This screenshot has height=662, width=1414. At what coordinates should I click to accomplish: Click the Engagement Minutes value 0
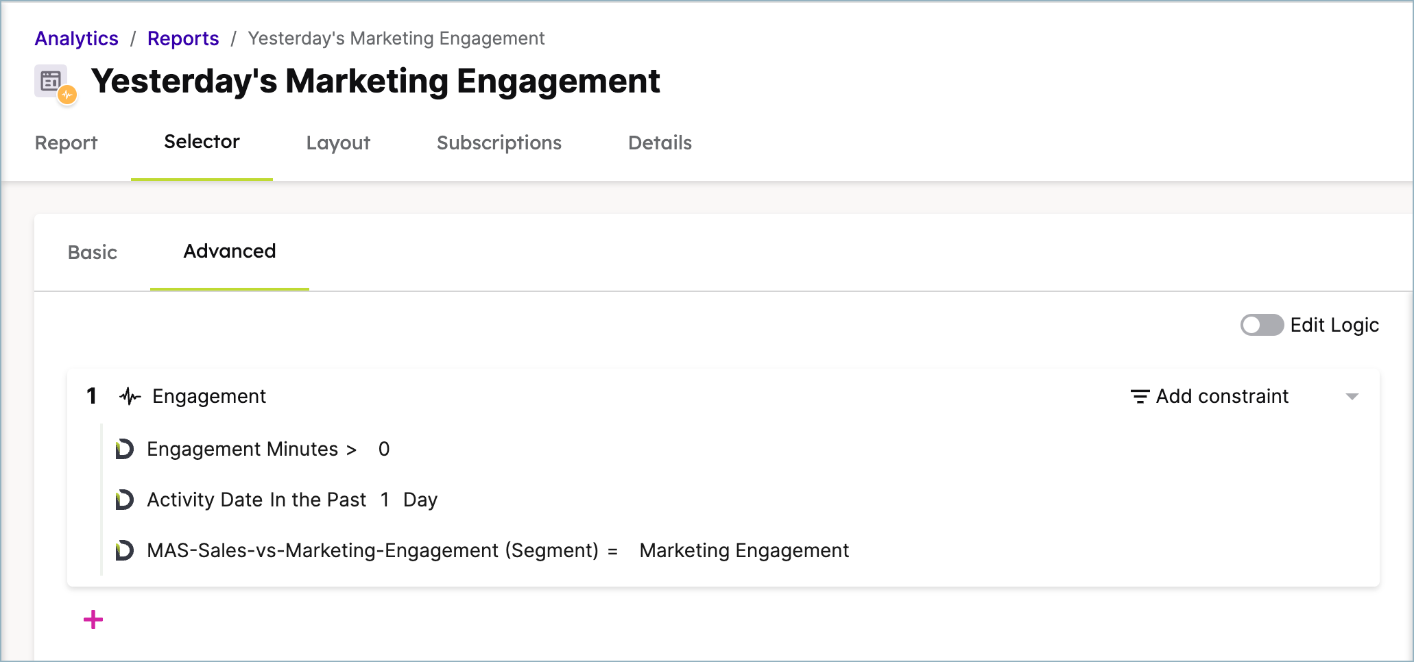[384, 449]
